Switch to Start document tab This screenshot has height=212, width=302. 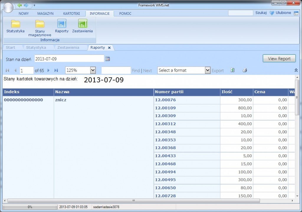10,47
